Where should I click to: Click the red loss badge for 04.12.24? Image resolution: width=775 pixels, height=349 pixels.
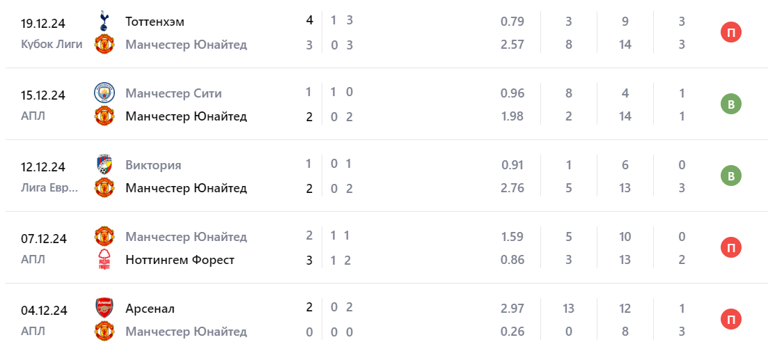[x=731, y=320]
